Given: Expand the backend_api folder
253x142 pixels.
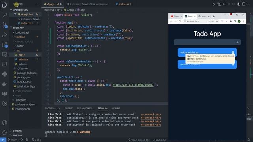Looking at the screenshot, I should click(x=22, y=32).
